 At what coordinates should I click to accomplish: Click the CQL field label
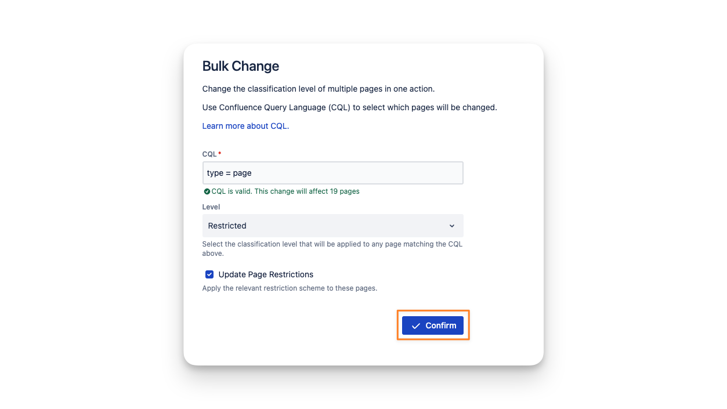[209, 154]
